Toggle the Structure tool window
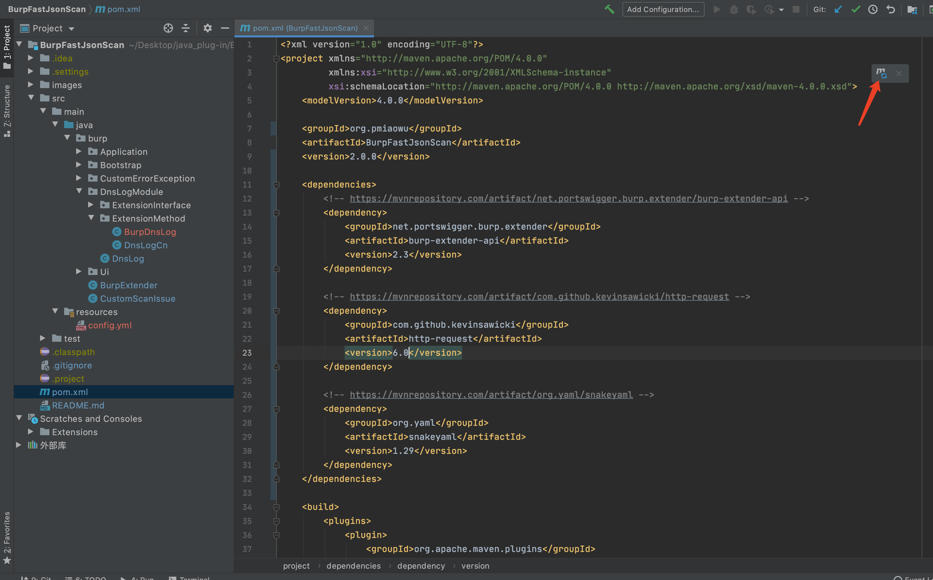This screenshot has width=933, height=580. (x=7, y=110)
